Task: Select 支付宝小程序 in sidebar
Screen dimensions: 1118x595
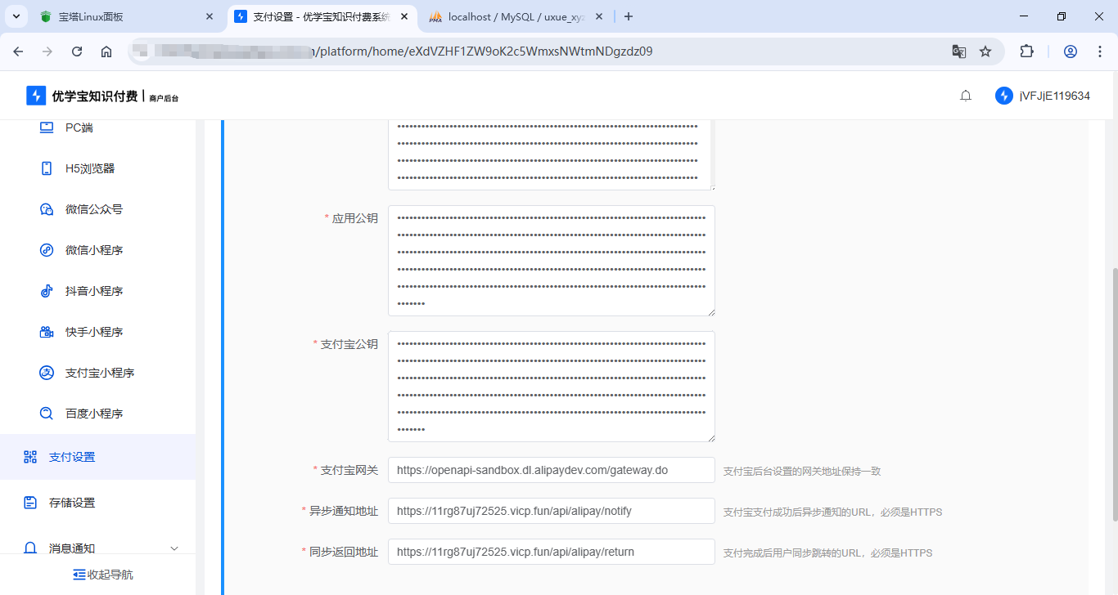Action: pyautogui.click(x=99, y=373)
